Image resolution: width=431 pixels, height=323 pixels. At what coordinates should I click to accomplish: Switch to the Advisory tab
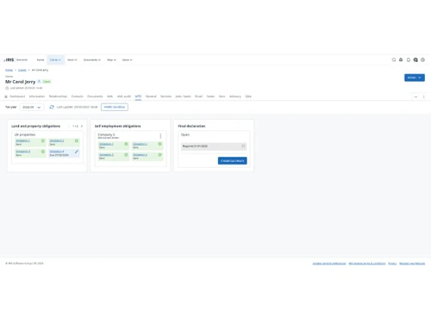click(235, 96)
